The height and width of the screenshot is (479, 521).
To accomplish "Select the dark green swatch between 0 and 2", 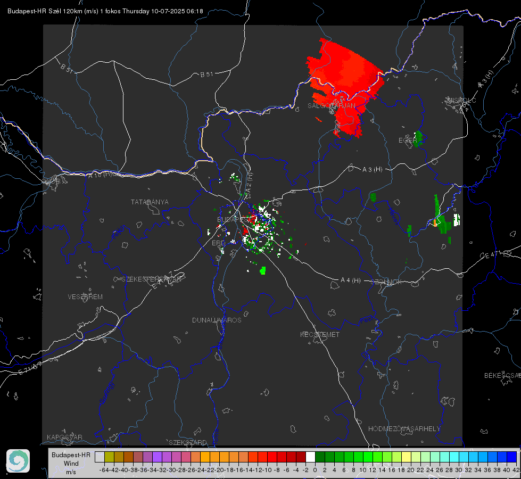I will coord(320,457).
